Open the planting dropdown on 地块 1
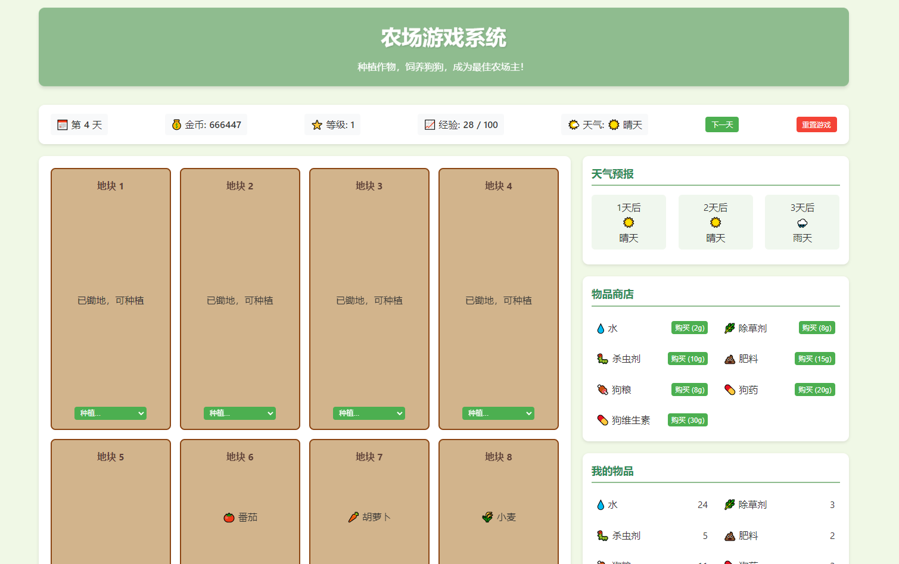The width and height of the screenshot is (899, 564). click(x=110, y=413)
